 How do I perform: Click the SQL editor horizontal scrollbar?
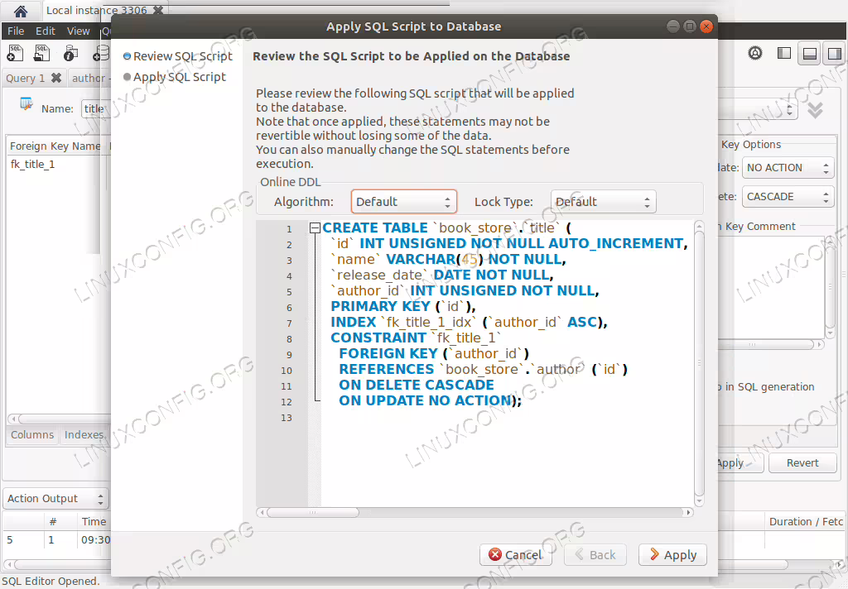[312, 512]
